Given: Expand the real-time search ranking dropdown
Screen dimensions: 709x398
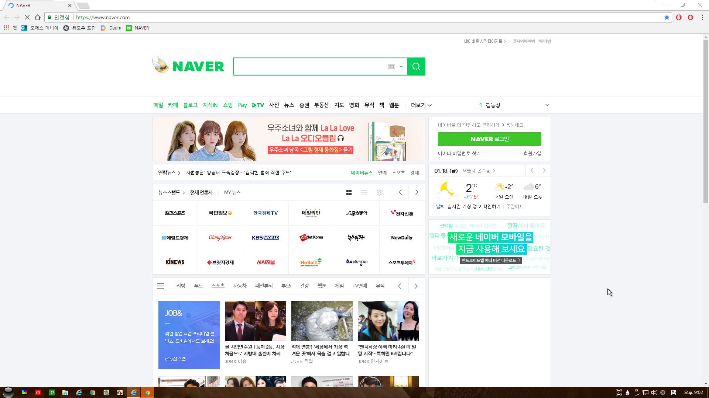Looking at the screenshot, I should pyautogui.click(x=547, y=105).
